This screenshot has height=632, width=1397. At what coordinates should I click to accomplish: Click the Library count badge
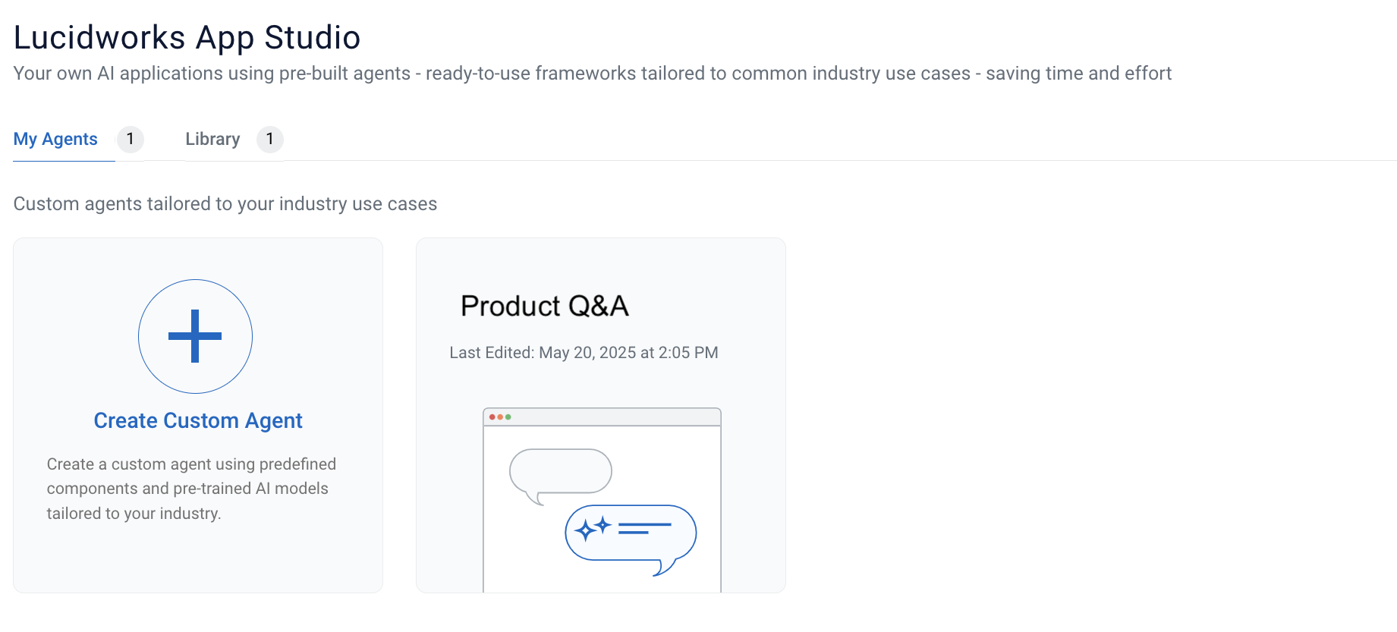(x=269, y=139)
